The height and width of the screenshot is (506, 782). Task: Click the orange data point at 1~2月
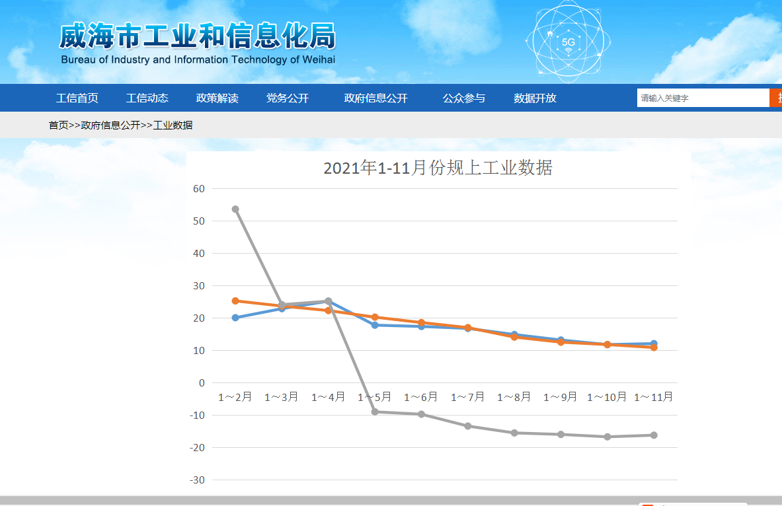click(x=235, y=301)
